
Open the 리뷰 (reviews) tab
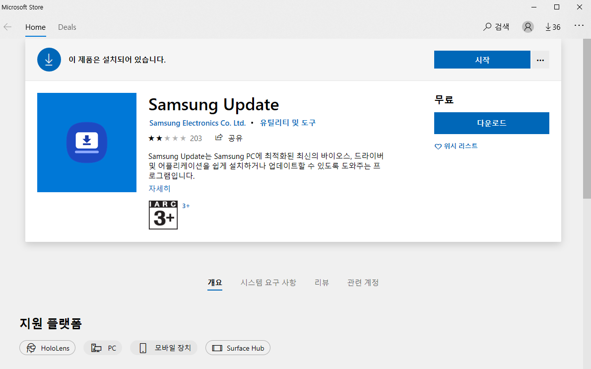click(x=322, y=282)
